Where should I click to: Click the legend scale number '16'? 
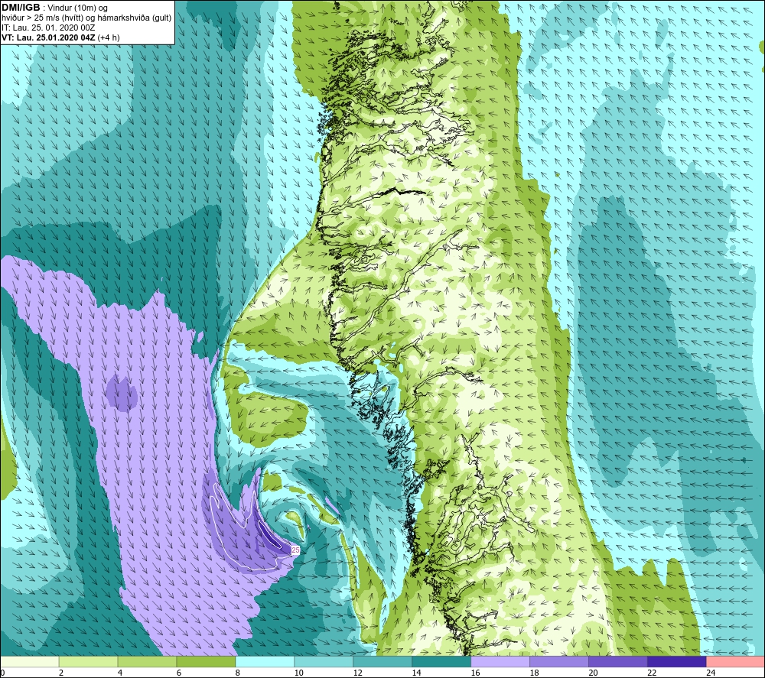pos(475,673)
